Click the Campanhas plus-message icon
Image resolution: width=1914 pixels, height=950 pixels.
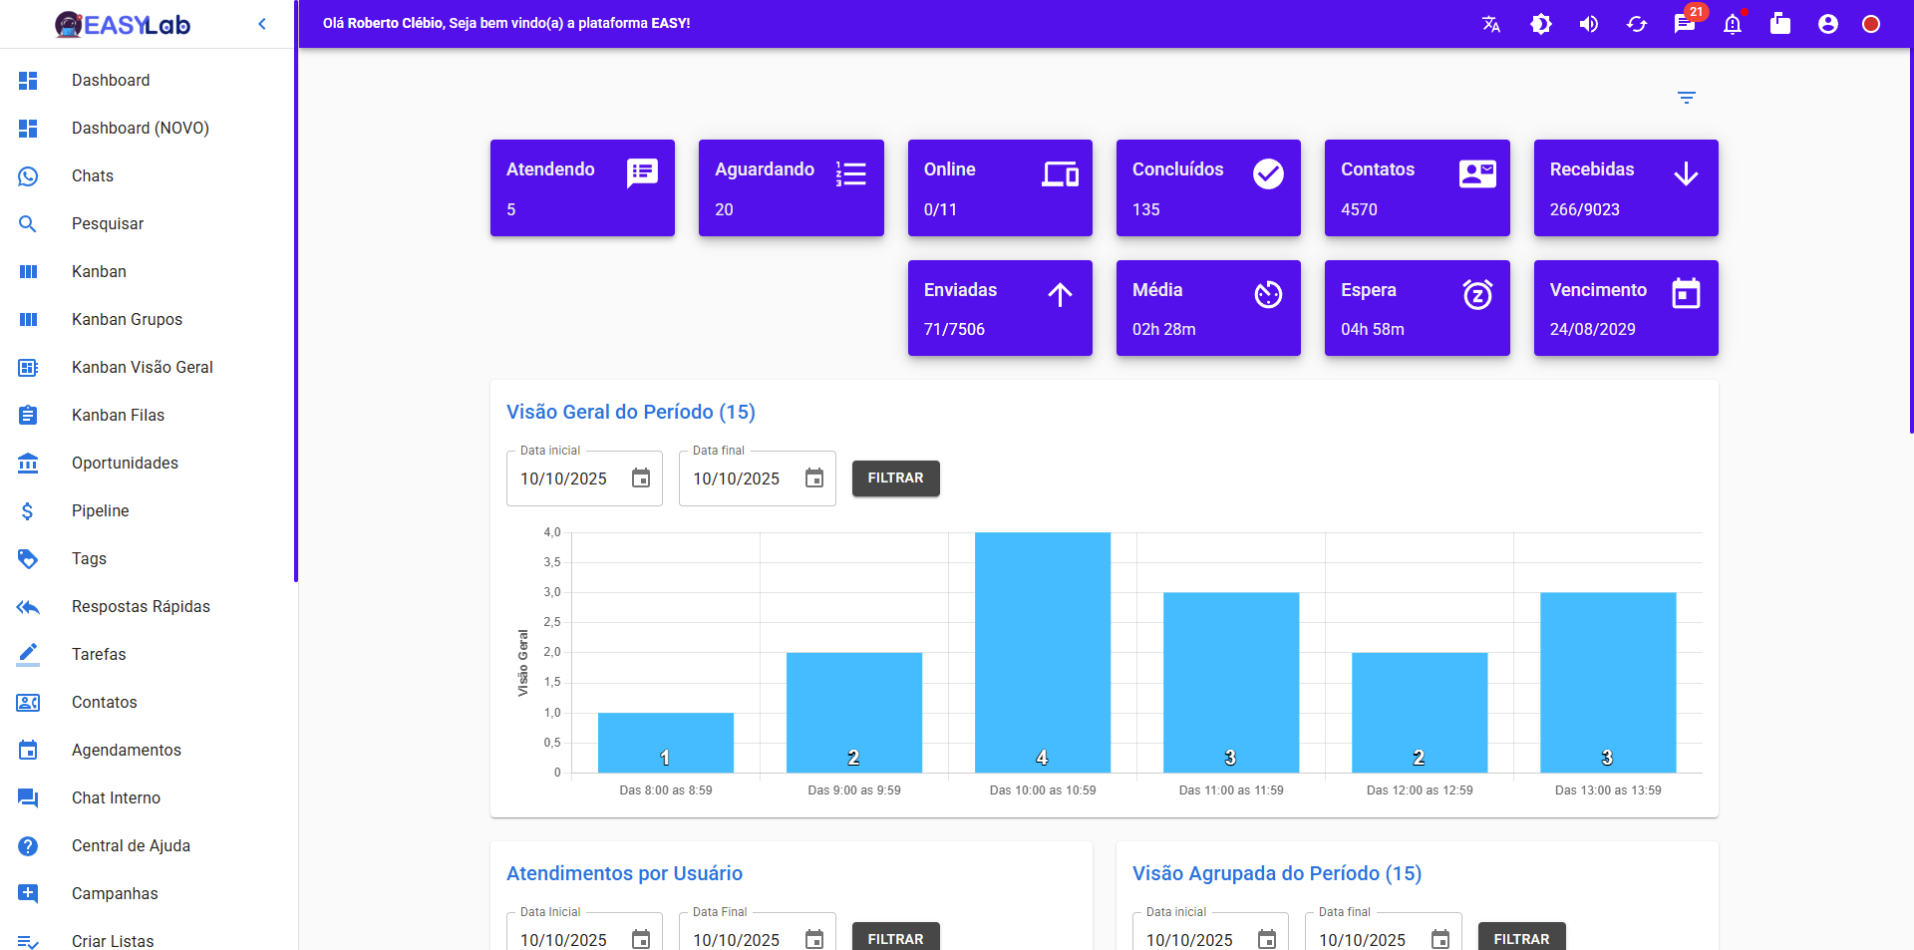[x=28, y=893]
